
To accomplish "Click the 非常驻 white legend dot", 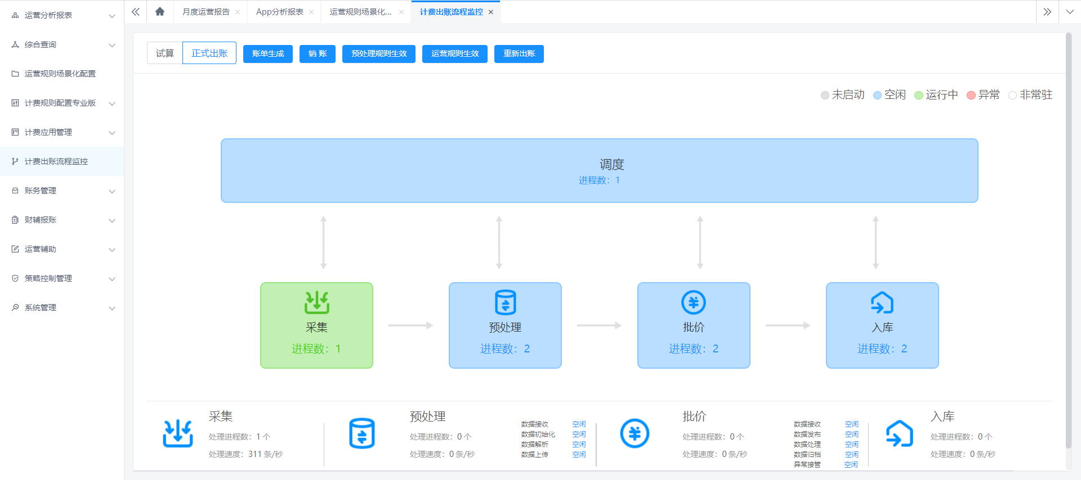I will (1012, 95).
